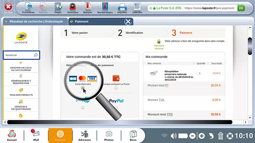
Task: Click the horizontal scrollbar left arrow
Action: pos(5,122)
